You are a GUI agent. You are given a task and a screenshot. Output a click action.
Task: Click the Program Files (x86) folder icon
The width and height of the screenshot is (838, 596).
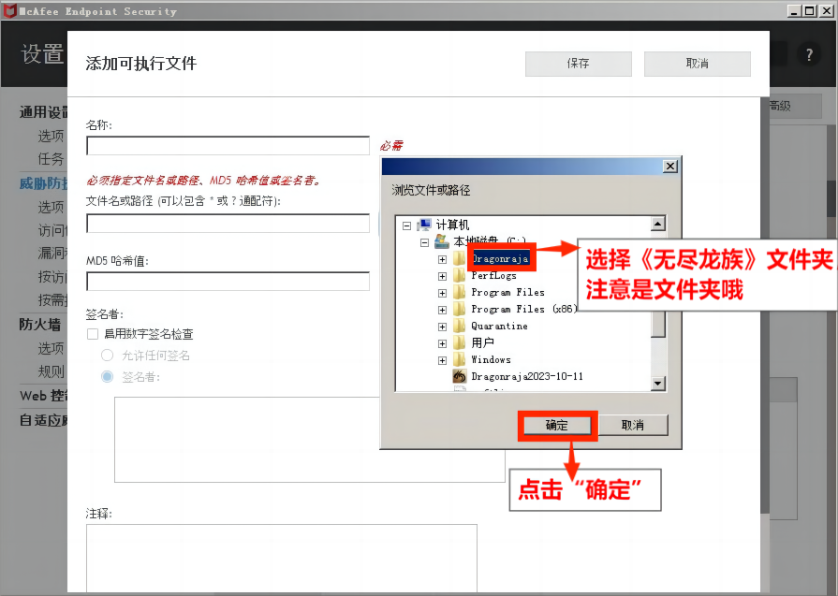click(x=459, y=309)
